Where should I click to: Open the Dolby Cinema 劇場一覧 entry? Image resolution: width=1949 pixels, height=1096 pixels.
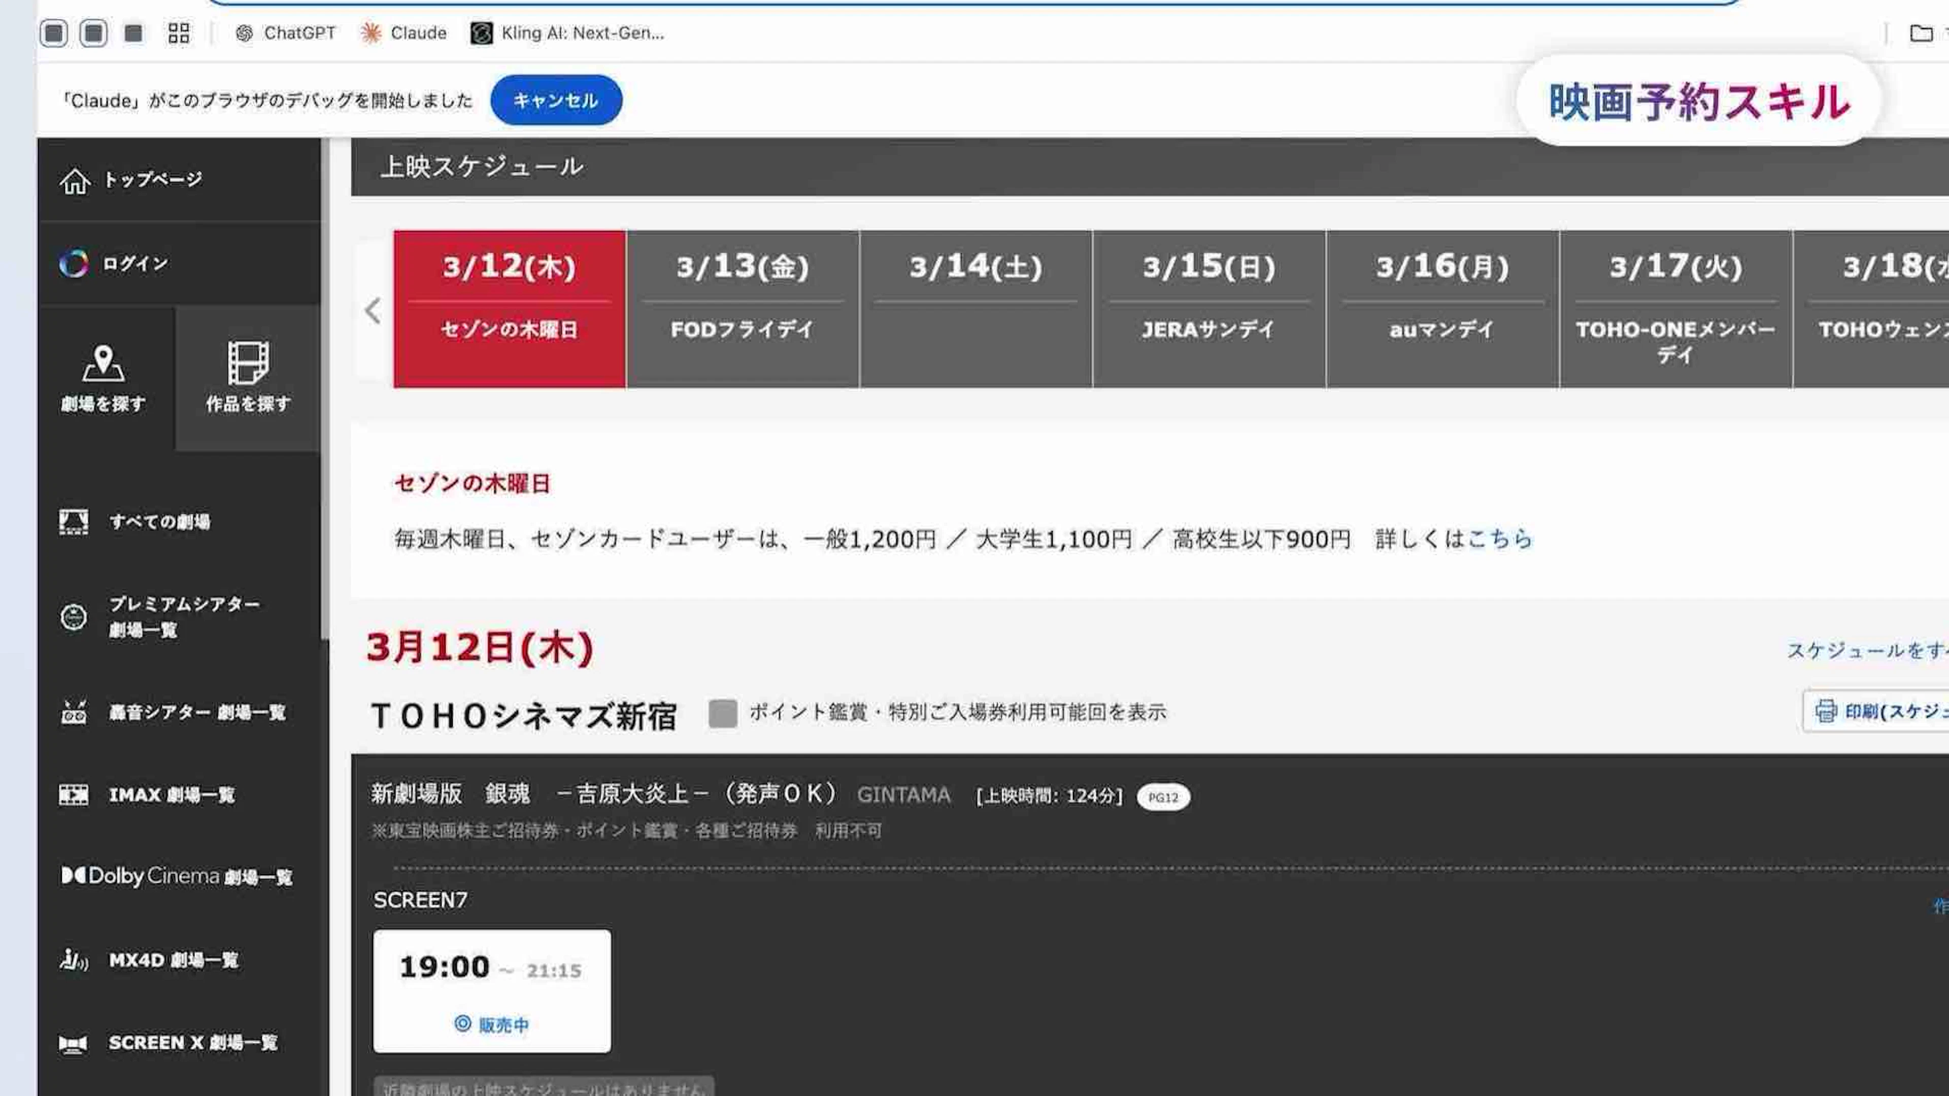pos(177,877)
